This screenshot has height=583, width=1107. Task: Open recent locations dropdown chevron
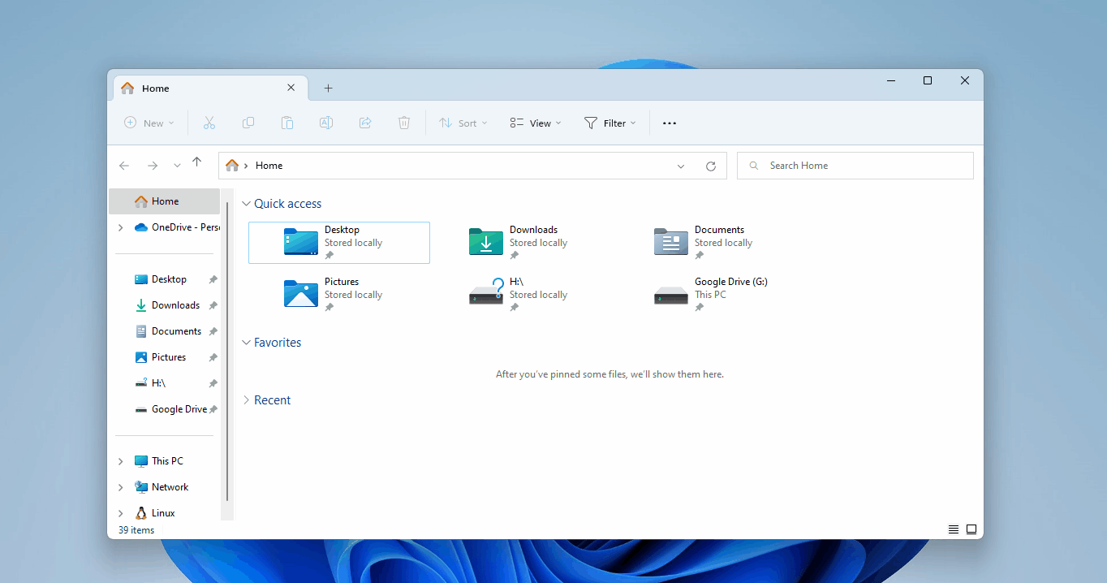pyautogui.click(x=177, y=166)
